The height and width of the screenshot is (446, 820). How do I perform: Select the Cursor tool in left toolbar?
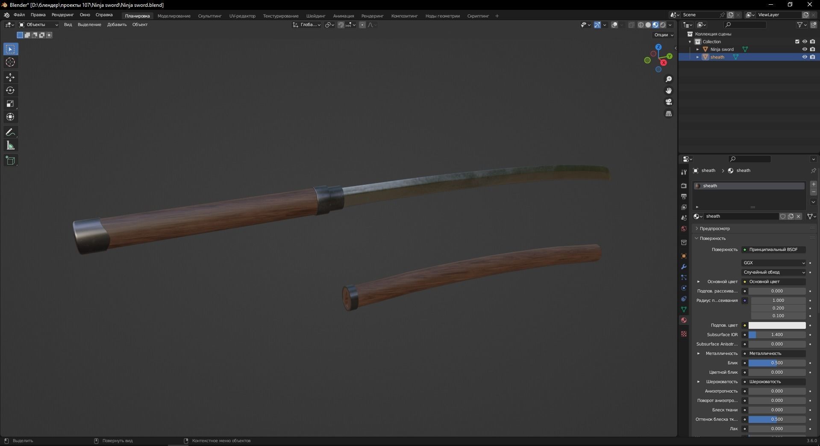pos(11,62)
